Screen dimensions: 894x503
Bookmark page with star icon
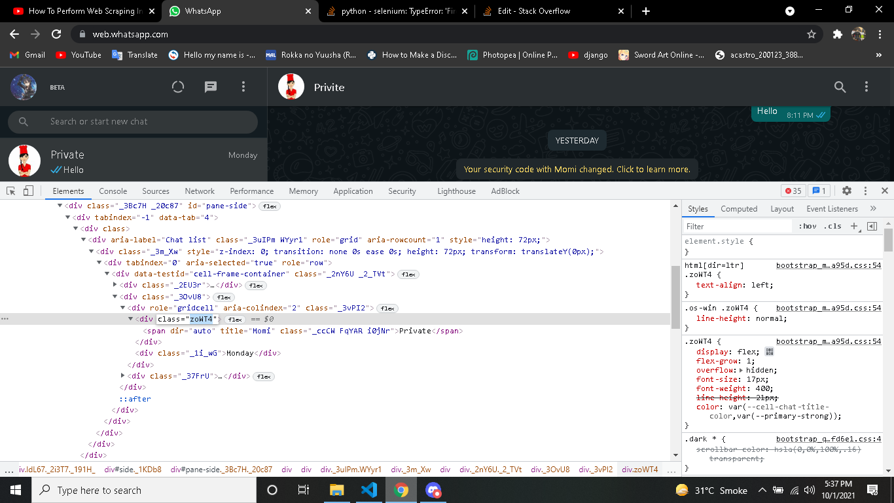point(812,34)
